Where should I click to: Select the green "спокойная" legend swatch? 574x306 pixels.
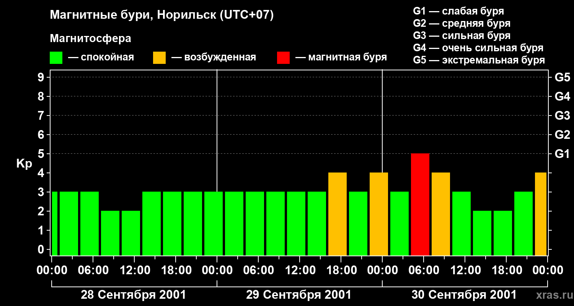pos(56,58)
